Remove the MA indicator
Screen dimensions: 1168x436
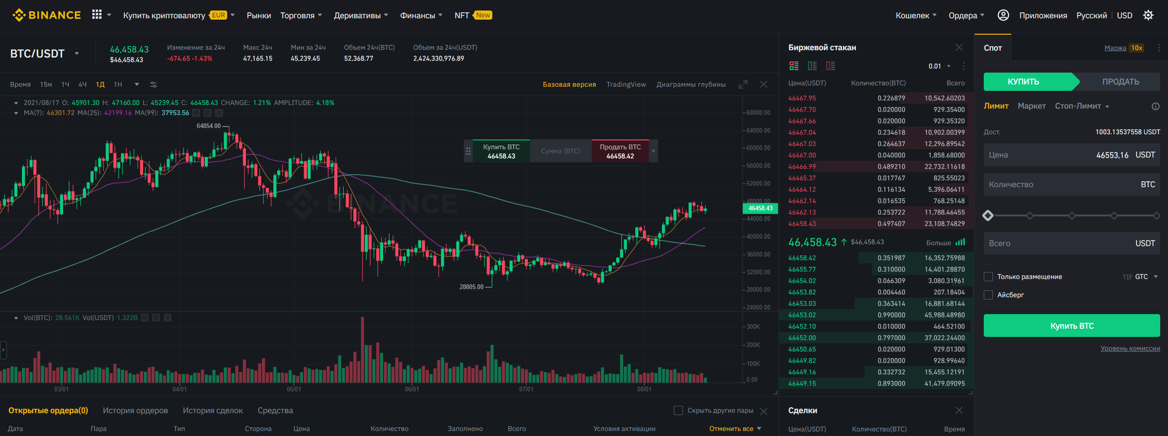coord(219,113)
